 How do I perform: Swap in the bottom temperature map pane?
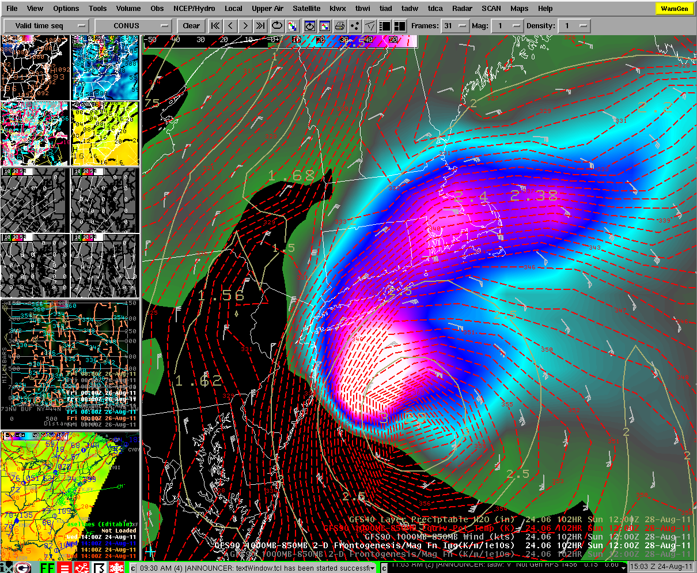70,496
